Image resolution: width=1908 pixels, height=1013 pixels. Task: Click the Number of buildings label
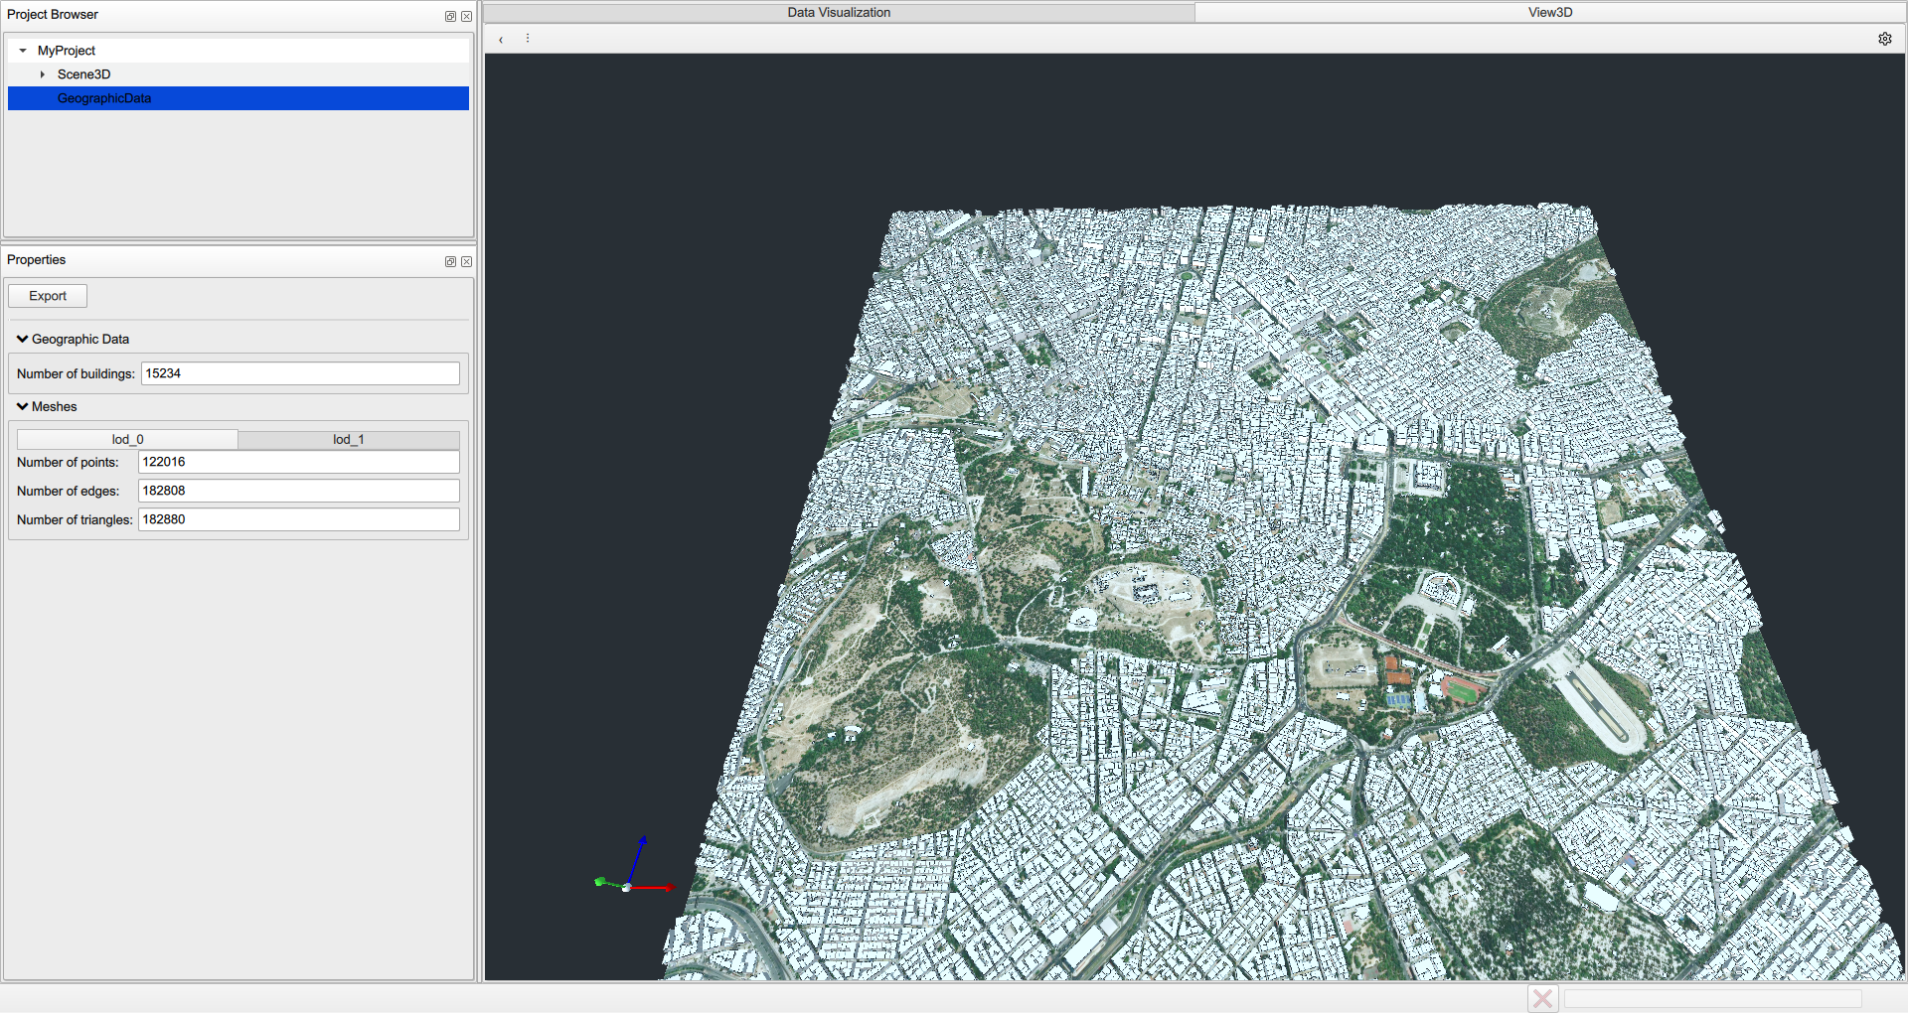(x=76, y=373)
